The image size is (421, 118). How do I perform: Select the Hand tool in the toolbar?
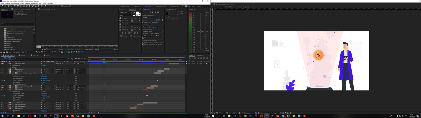tap(9, 6)
